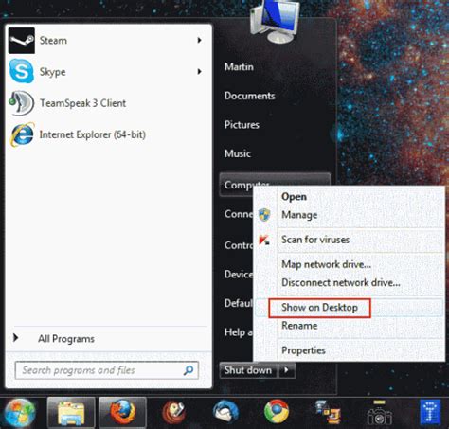
Task: Expand the arrow left of All Programs
Action: (15, 338)
